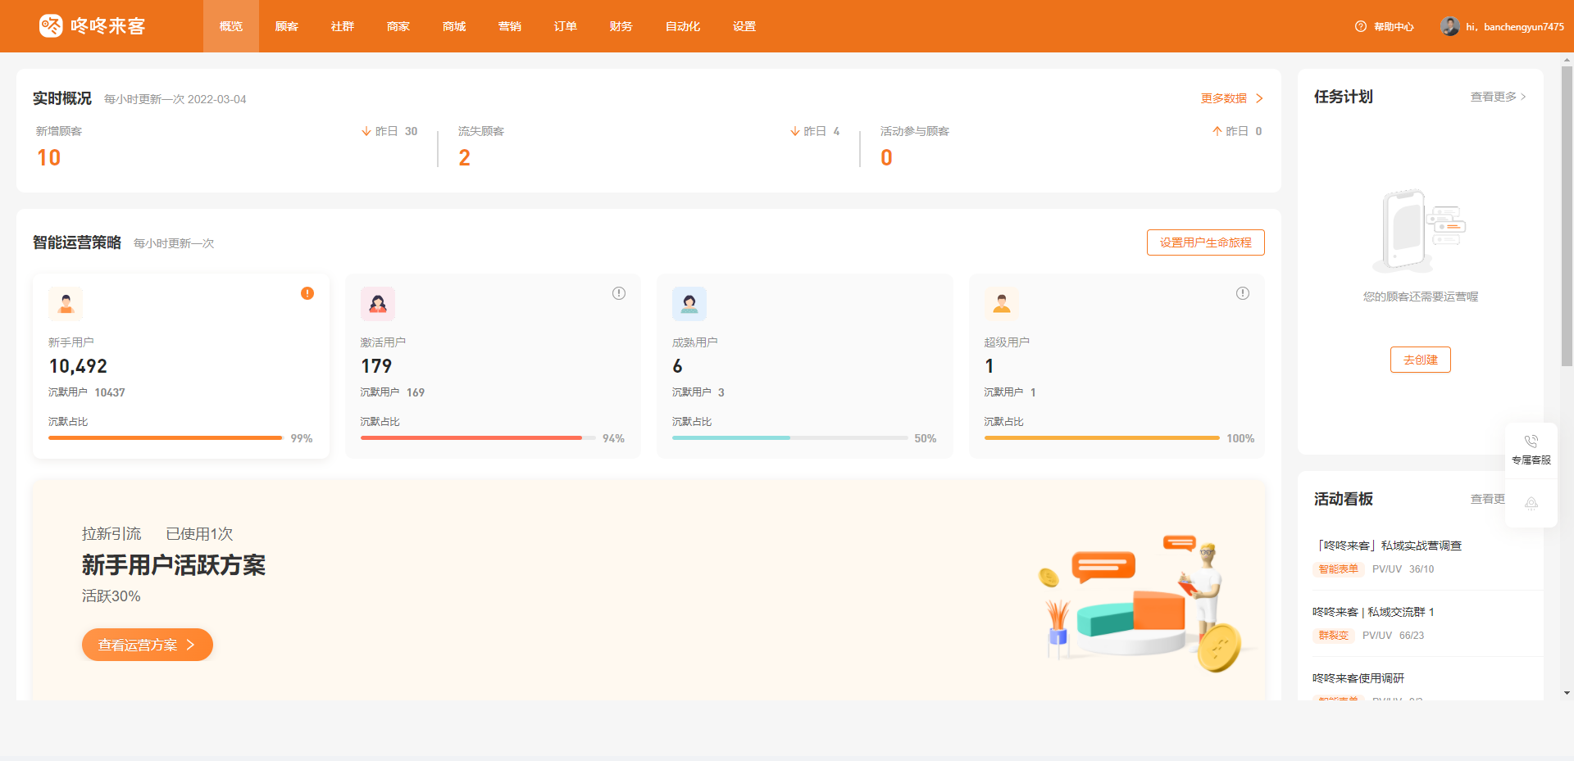Click 您的顾客还需要运营喔 text
Image resolution: width=1574 pixels, height=761 pixels.
1421,297
